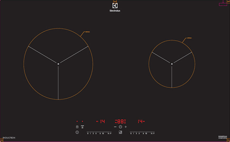Click the right zone 14 power display
Screen dimensions: 230x142
pyautogui.click(x=141, y=121)
